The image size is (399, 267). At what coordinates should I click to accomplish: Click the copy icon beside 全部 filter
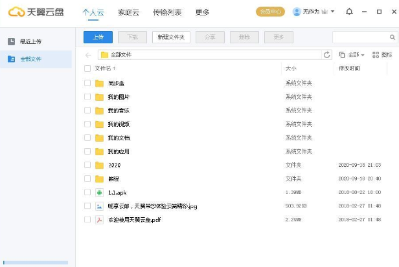342,54
